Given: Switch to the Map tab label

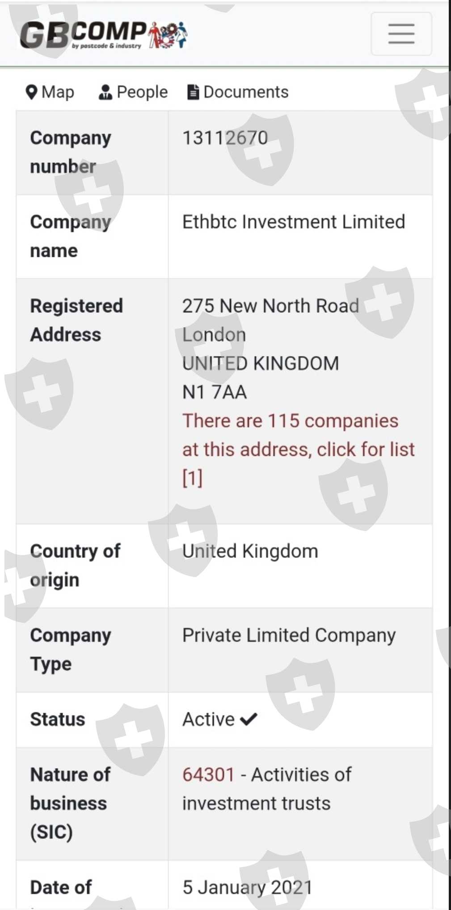Looking at the screenshot, I should pos(58,92).
